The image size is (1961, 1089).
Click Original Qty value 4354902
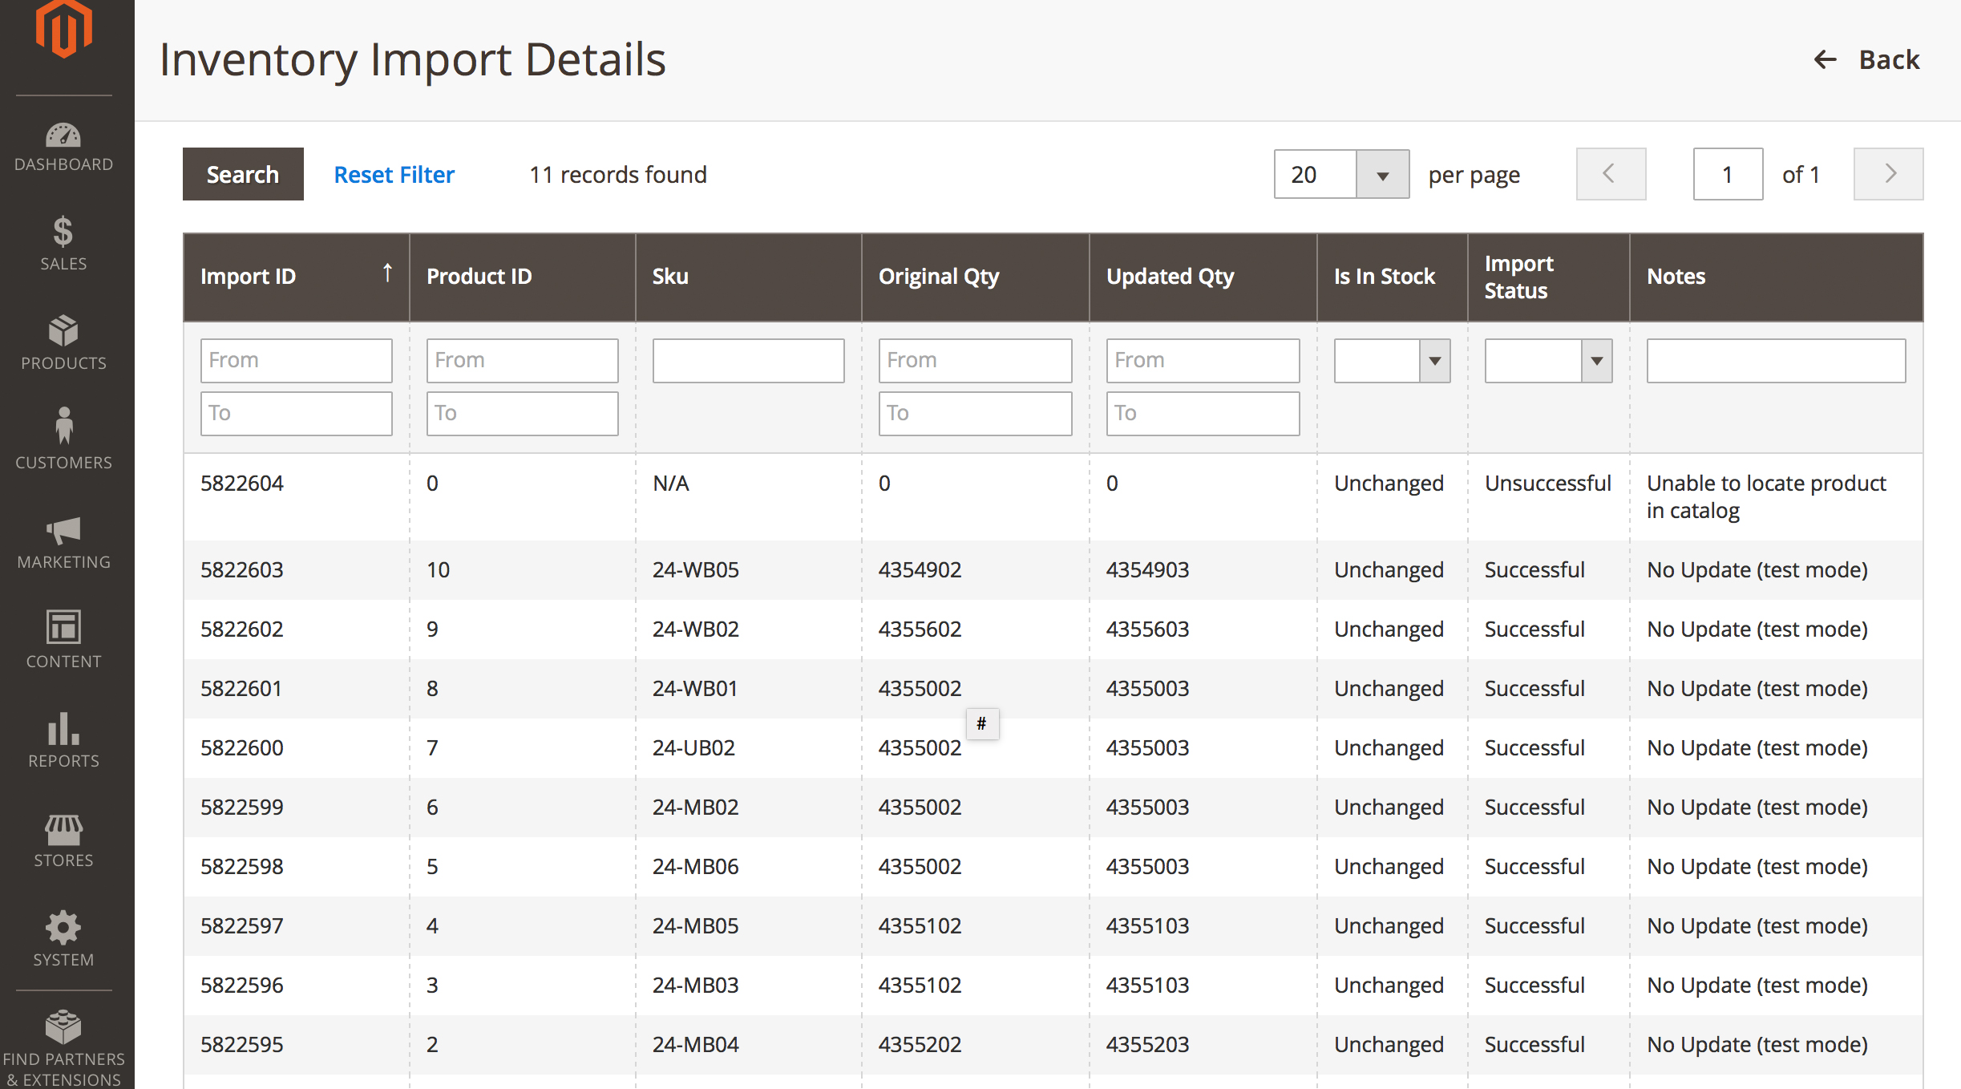click(920, 570)
